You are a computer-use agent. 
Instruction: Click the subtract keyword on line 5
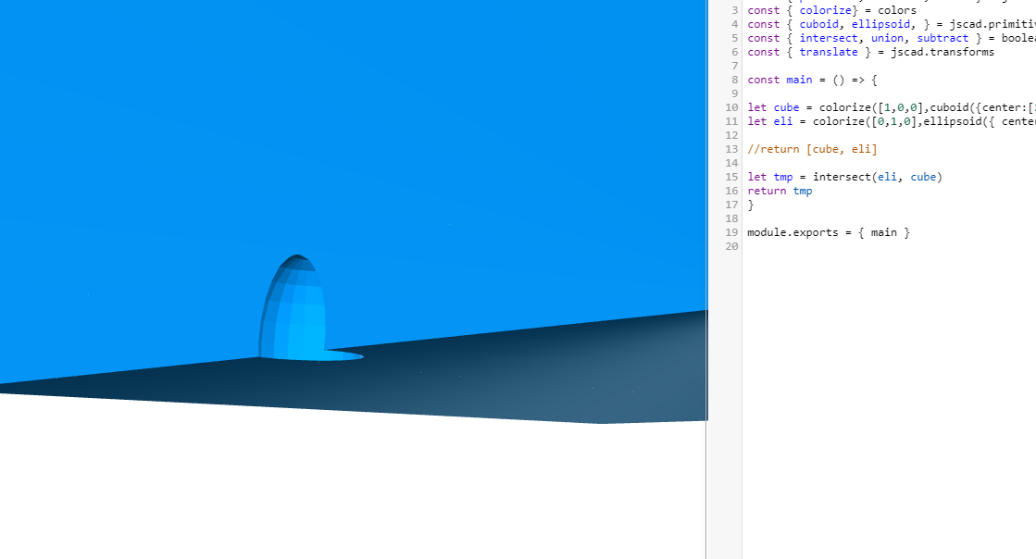click(x=942, y=37)
